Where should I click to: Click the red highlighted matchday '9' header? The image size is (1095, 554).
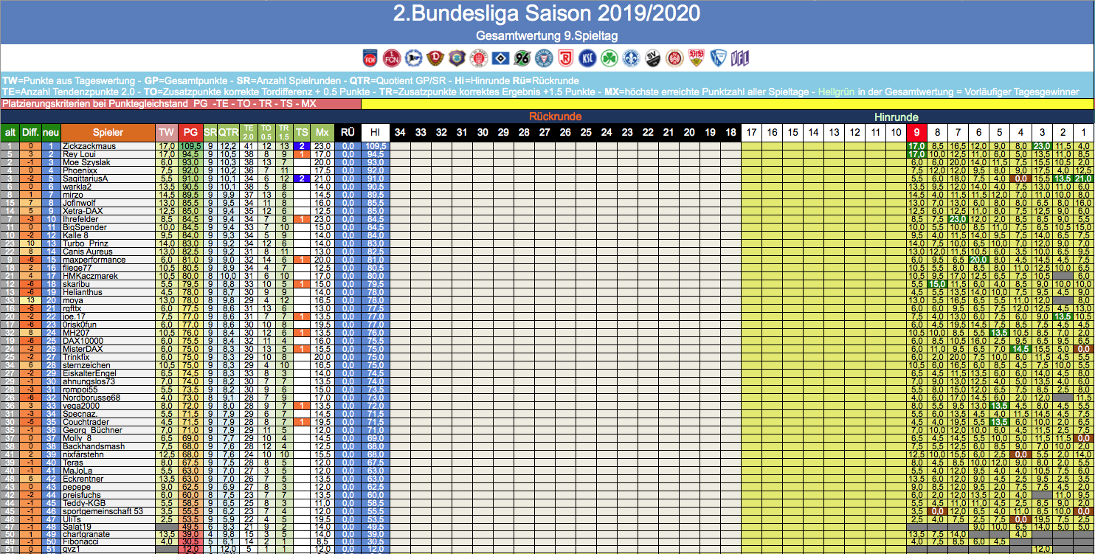(916, 132)
